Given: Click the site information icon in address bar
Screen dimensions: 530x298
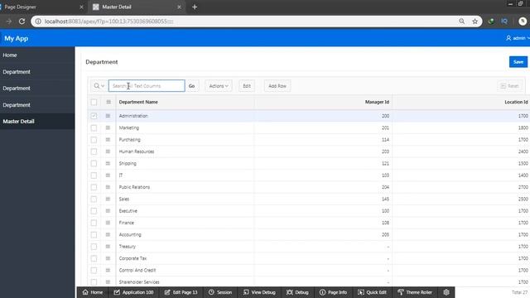Looking at the screenshot, I should 38,22.
